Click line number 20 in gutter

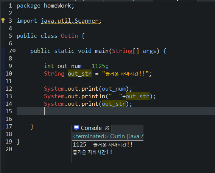coord(9,149)
